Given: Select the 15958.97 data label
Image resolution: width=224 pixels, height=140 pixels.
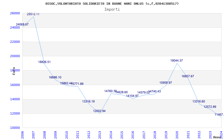Looking at the screenshot, I should [165, 83].
